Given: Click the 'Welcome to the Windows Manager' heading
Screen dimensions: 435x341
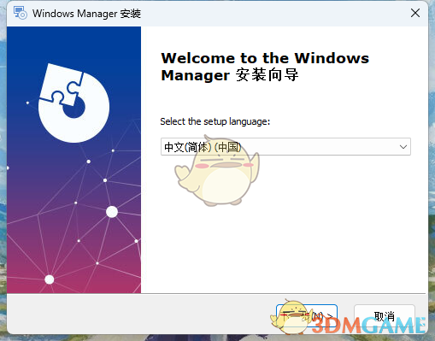Looking at the screenshot, I should pos(265,67).
